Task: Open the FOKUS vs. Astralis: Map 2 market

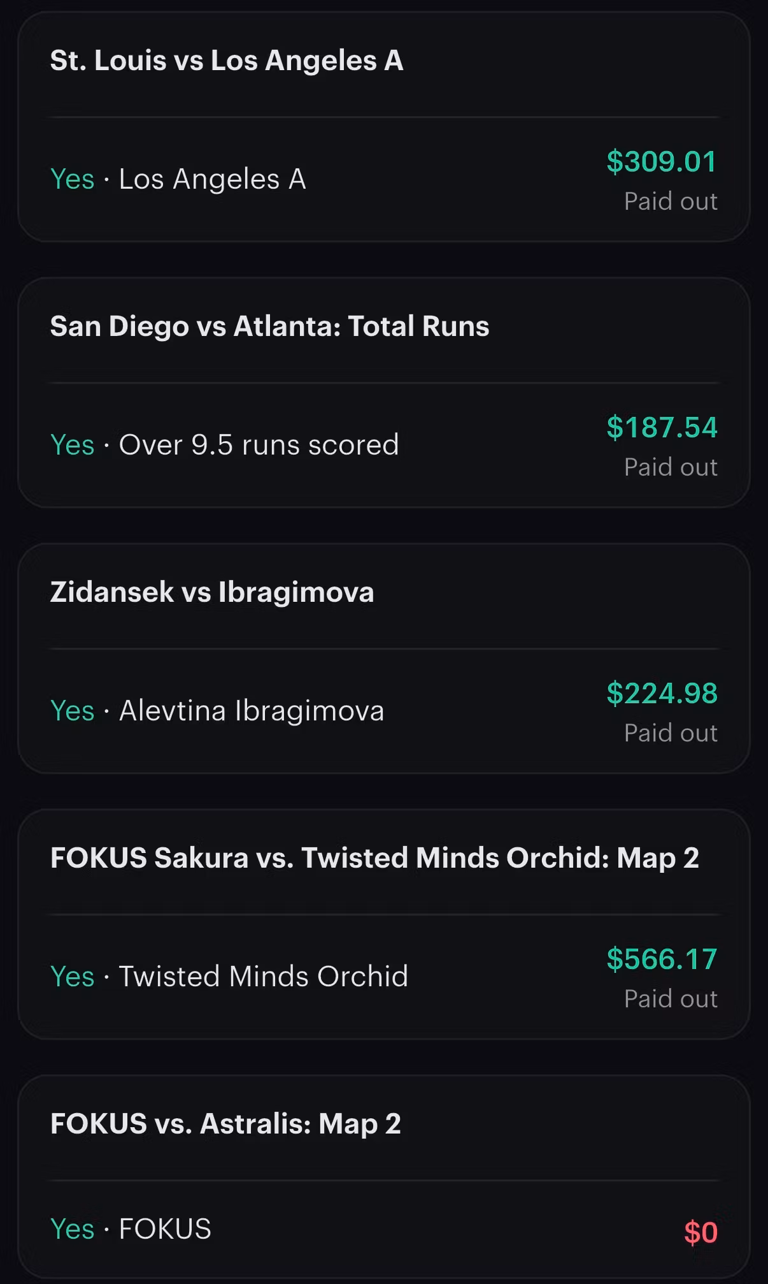Action: tap(225, 1124)
